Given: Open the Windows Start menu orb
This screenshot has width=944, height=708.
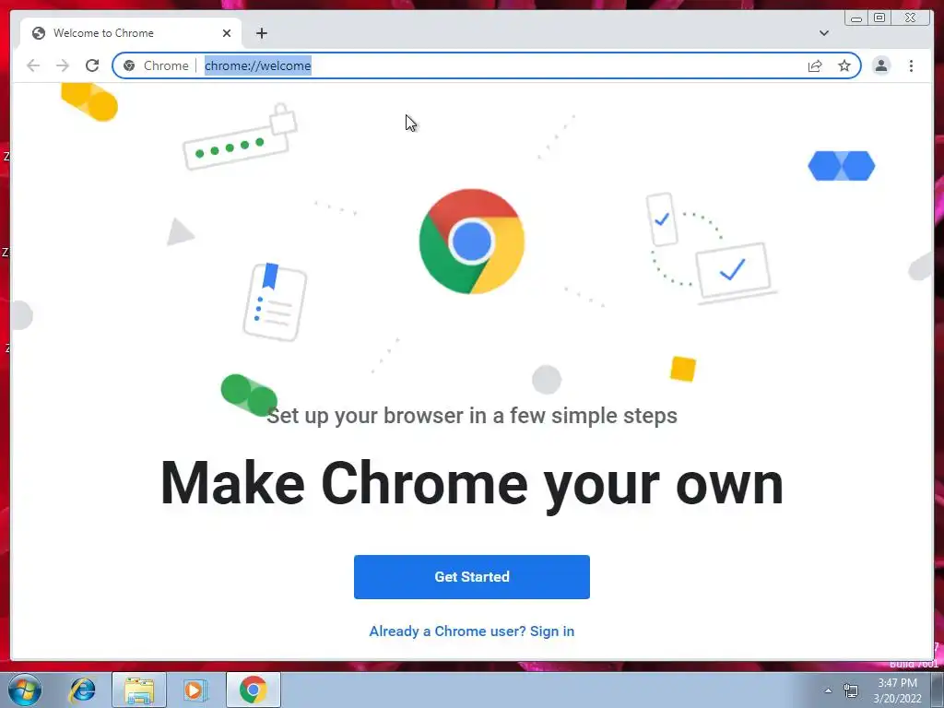Looking at the screenshot, I should click(25, 690).
